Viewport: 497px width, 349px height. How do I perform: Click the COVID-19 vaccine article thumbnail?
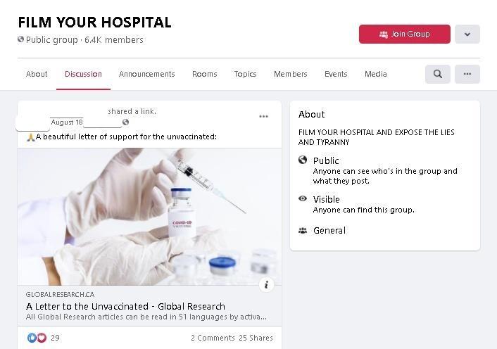pos(149,216)
